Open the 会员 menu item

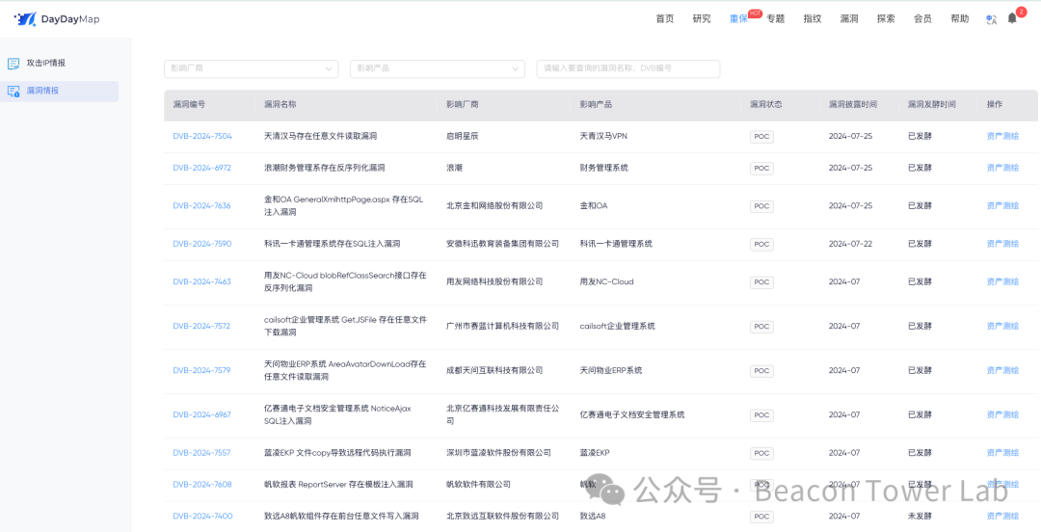pos(922,18)
